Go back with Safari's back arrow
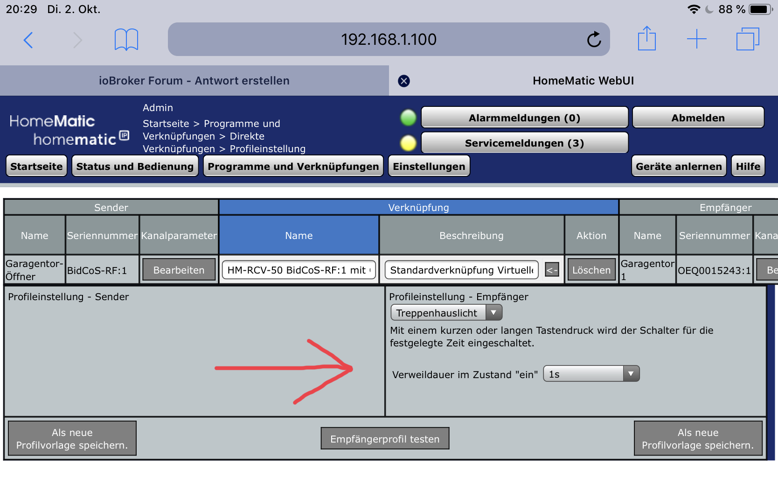 (x=28, y=40)
